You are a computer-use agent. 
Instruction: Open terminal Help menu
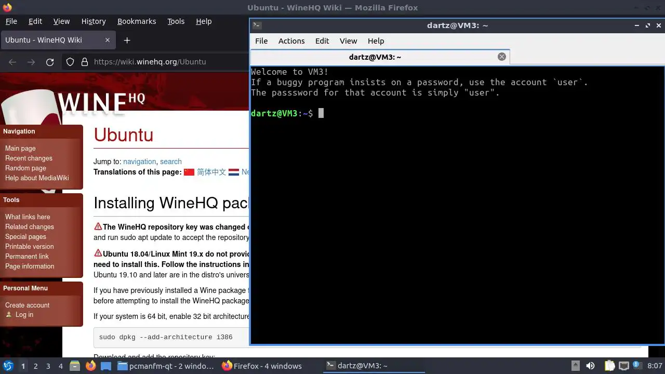(x=376, y=41)
